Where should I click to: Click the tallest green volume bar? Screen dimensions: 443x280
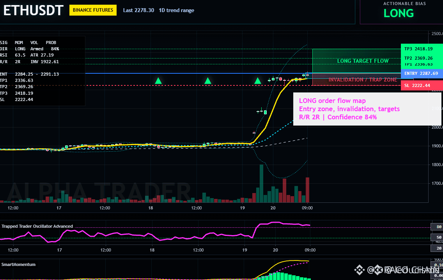[261, 183]
